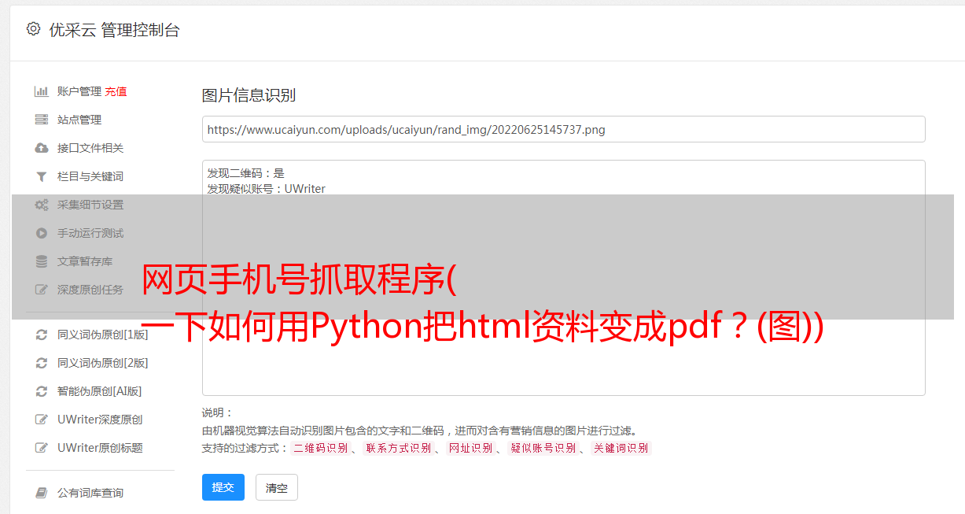The width and height of the screenshot is (965, 514).
Task: Go to 公有词库查询 in the sidebar
Action: click(x=90, y=493)
